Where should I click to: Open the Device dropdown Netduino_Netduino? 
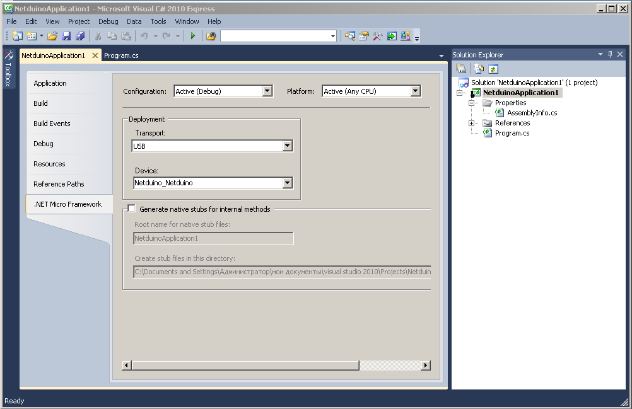coord(213,183)
